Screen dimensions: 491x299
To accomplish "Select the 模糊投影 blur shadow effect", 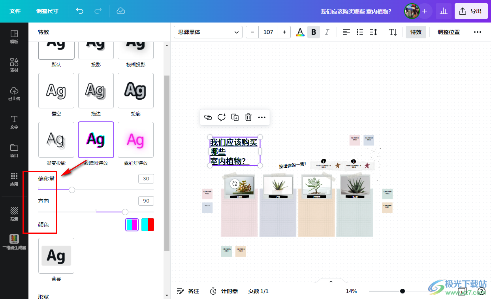I will 135,51.
